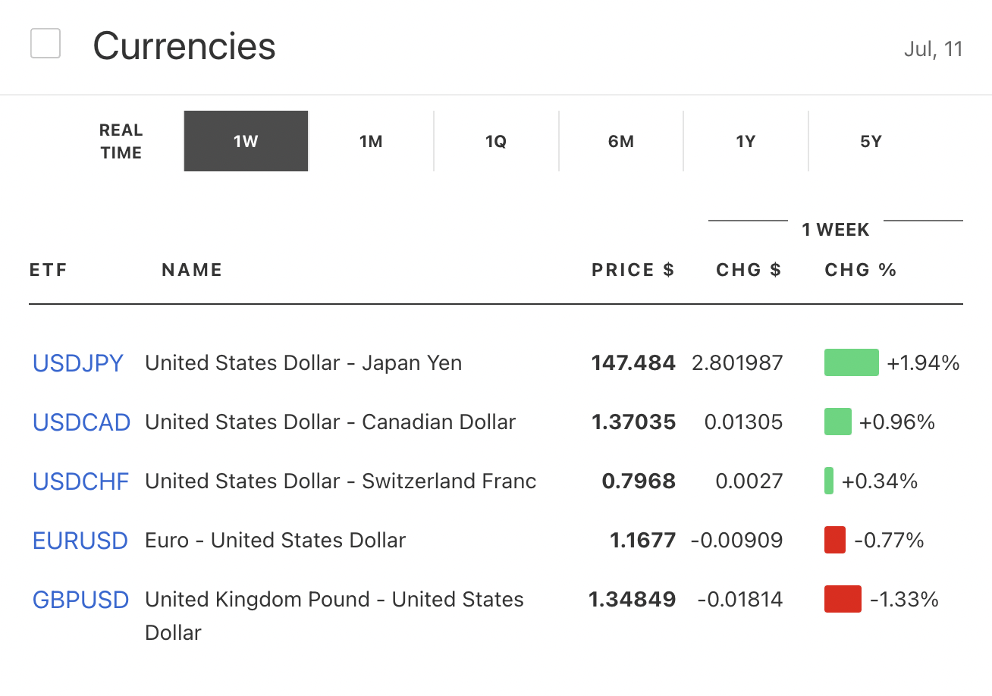
Task: Click the +1.94% change percentage
Action: click(x=923, y=363)
